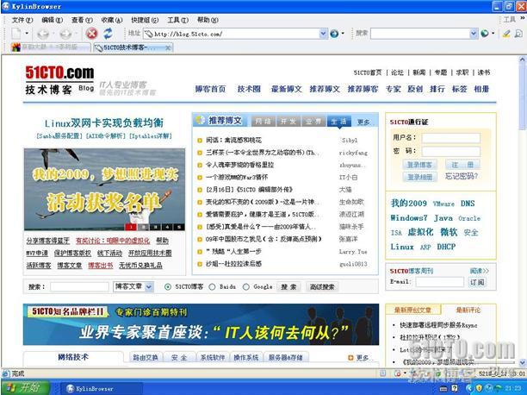Click the 用户名 input field
Screen dimensions: 527x395
pyautogui.click(x=450, y=138)
